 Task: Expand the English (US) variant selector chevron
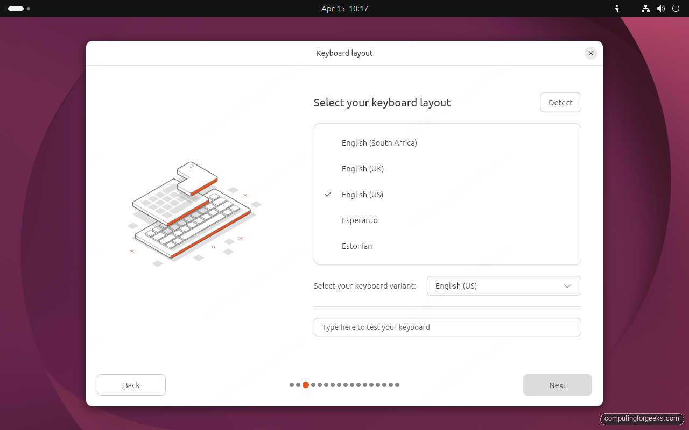tap(567, 286)
